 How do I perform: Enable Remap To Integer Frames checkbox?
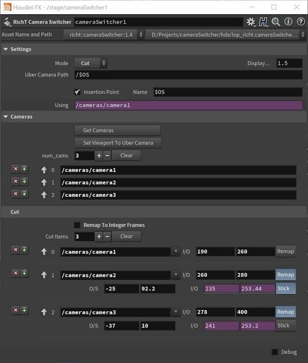[77, 225]
